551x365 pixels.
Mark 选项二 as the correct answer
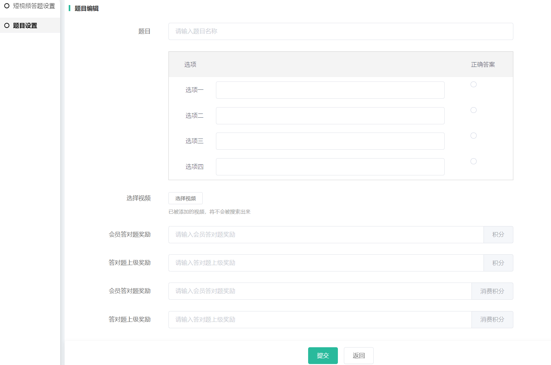tap(473, 110)
